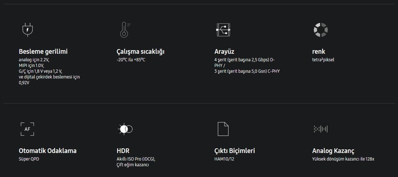This screenshot has width=398, height=177.
Task: Click the power plug icon
Action: pos(28,30)
